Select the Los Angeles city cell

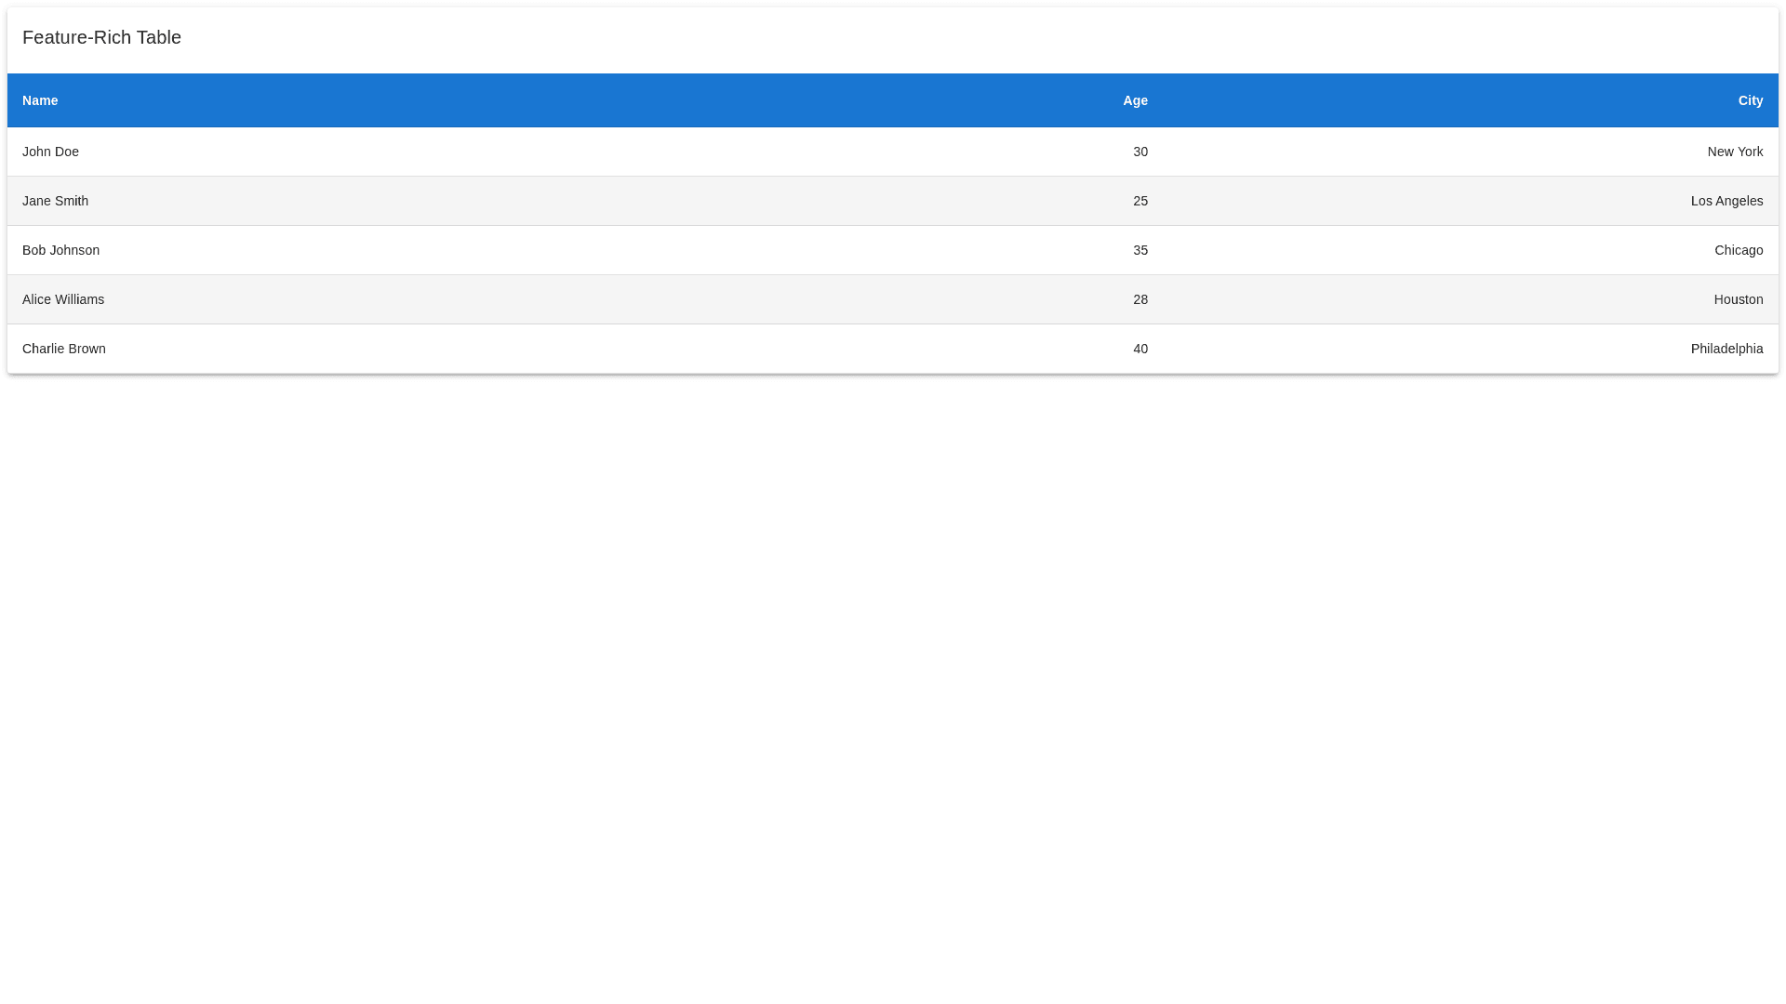[x=1726, y=201]
